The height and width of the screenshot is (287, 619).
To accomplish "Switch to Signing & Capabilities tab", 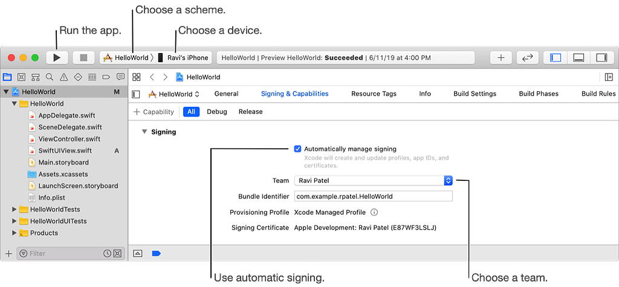I will (294, 93).
